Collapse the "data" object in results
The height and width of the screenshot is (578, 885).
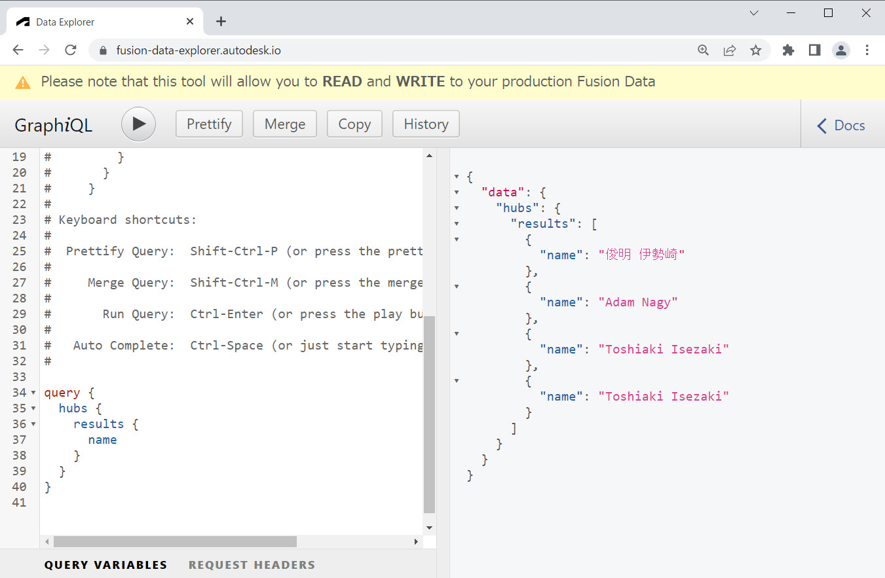point(457,192)
